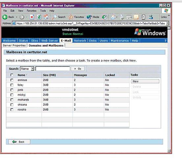The width and height of the screenshot is (182, 158).
Task: Click the Edit page icon
Action: point(129,17)
